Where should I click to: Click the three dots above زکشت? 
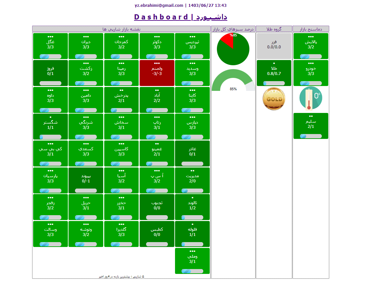86,64
